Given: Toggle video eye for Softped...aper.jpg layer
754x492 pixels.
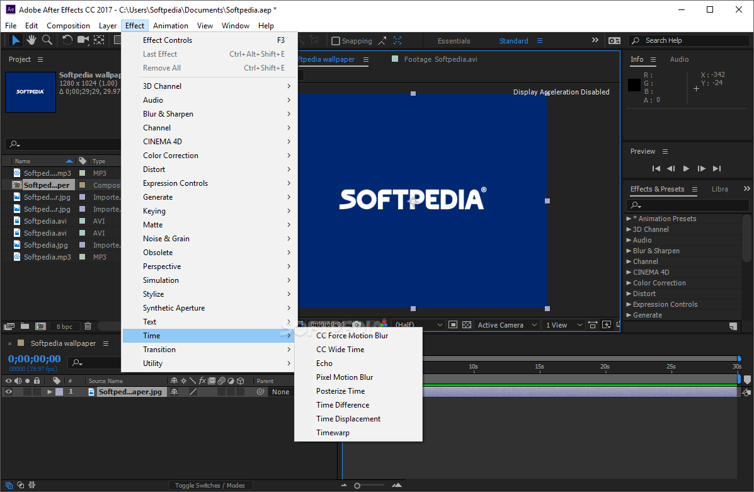Looking at the screenshot, I should click(8, 392).
